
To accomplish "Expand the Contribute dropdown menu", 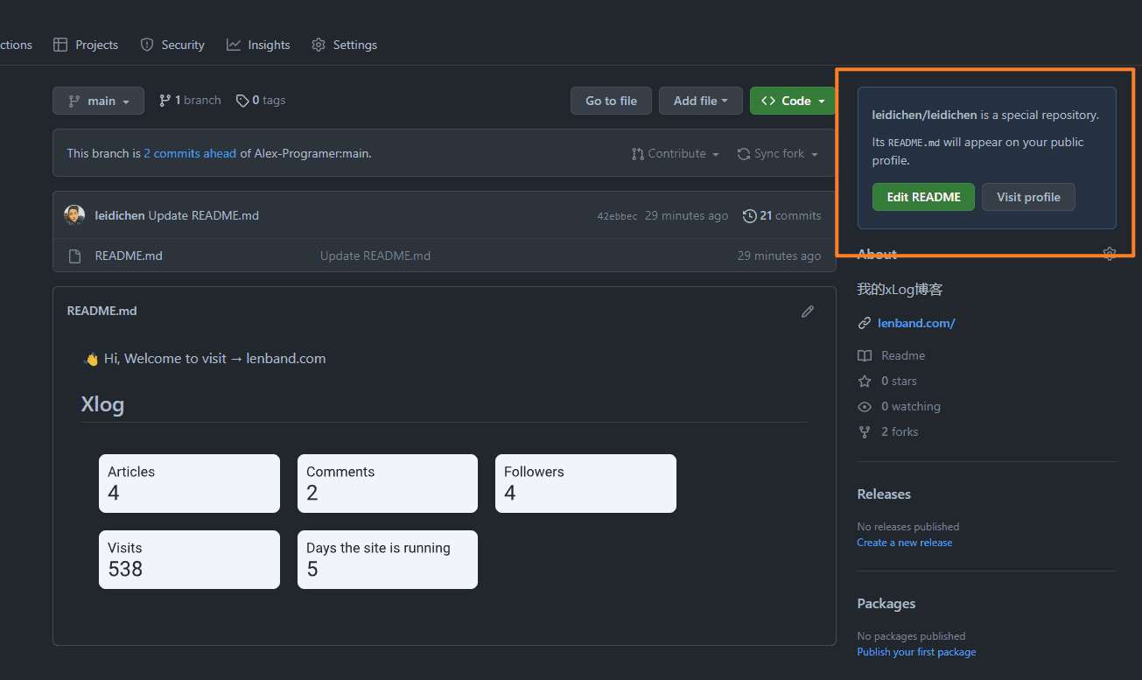I will [x=675, y=153].
